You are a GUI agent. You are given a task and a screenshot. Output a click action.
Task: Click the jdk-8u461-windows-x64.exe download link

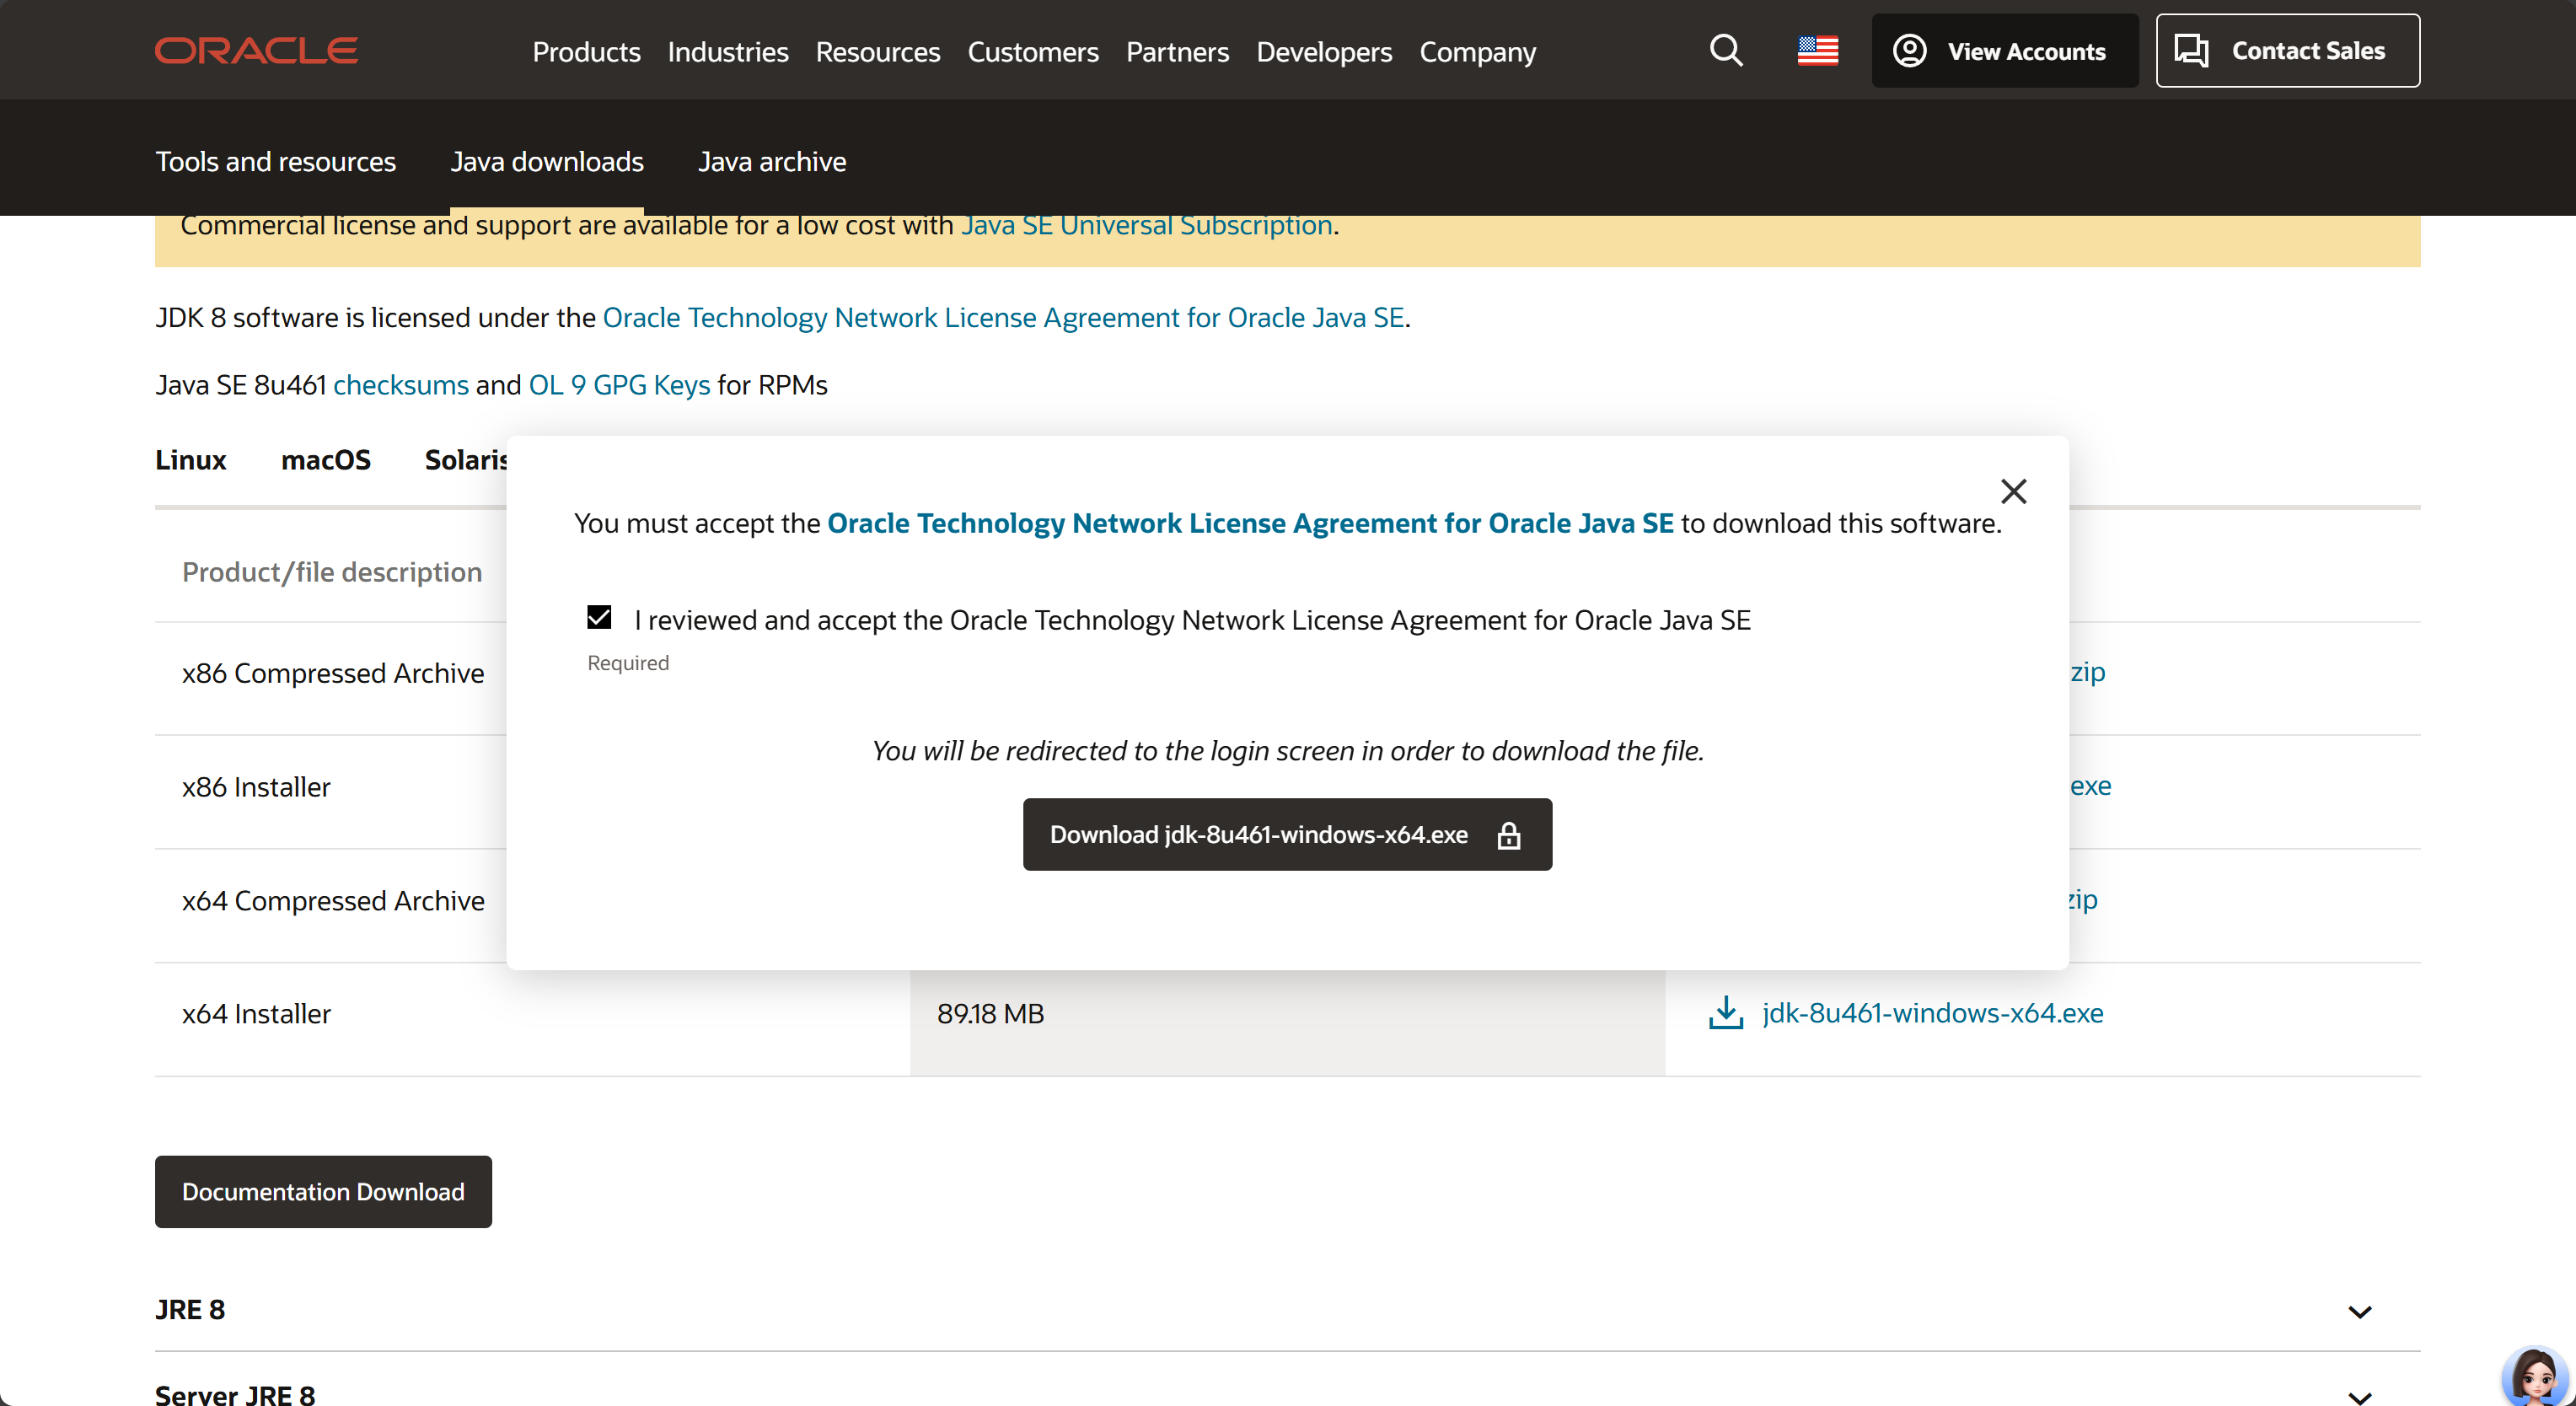coord(1932,1013)
